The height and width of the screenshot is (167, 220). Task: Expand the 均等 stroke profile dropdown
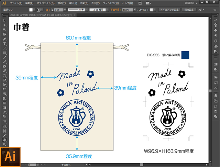(x=86, y=10)
